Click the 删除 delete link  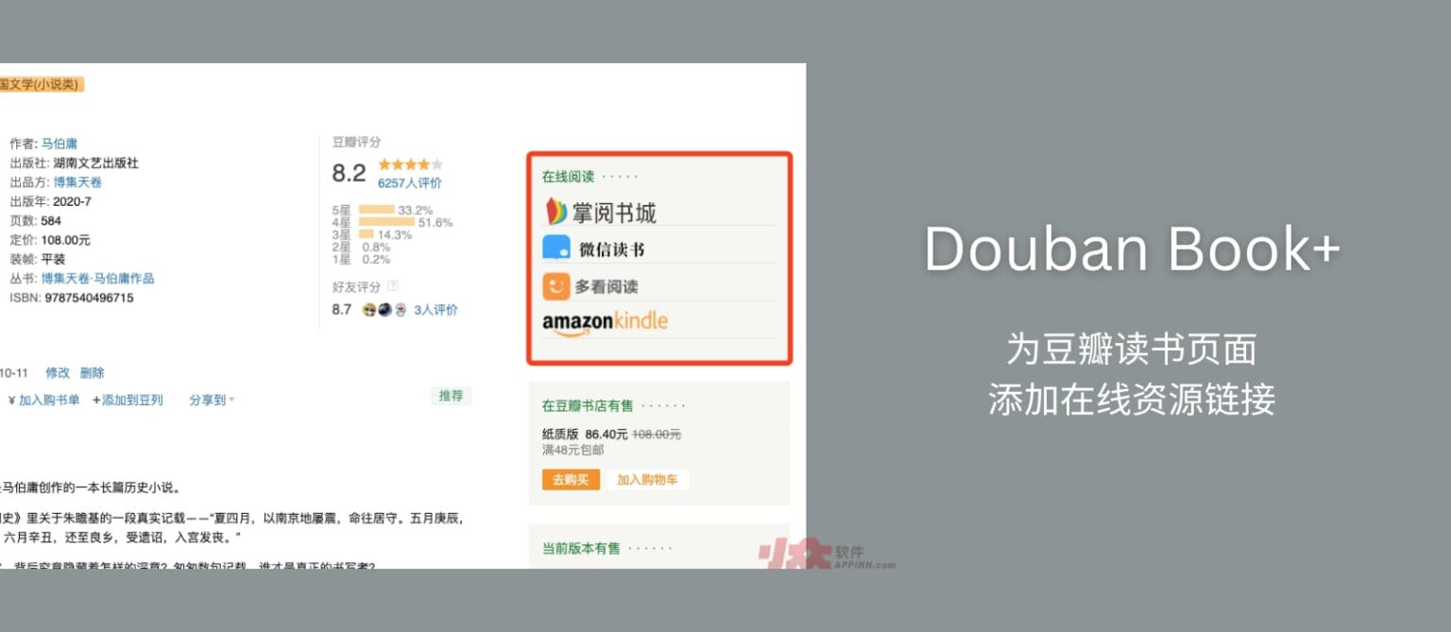tap(91, 373)
